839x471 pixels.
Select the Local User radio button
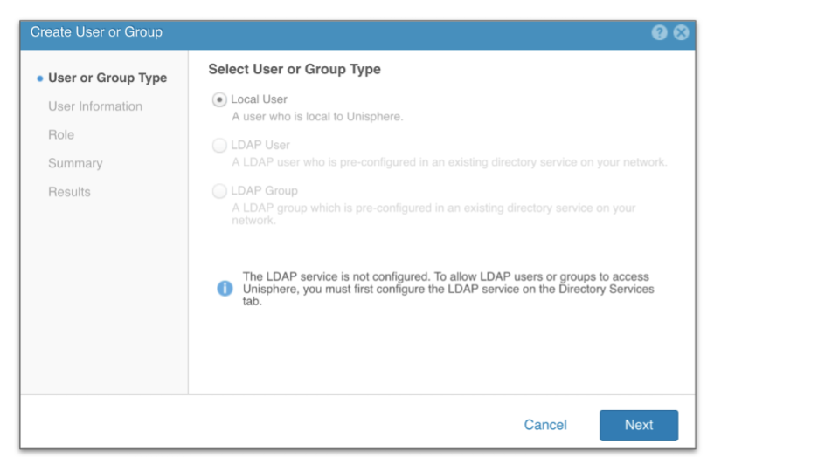219,99
